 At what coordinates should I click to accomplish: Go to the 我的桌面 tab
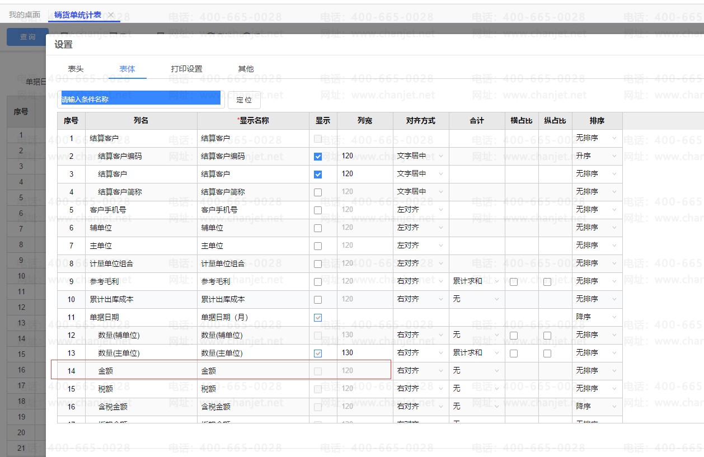click(25, 15)
